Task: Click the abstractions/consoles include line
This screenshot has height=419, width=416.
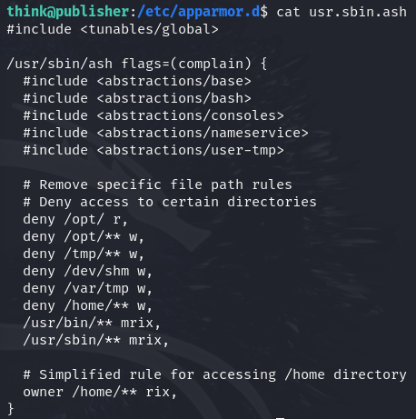Action: 154,115
